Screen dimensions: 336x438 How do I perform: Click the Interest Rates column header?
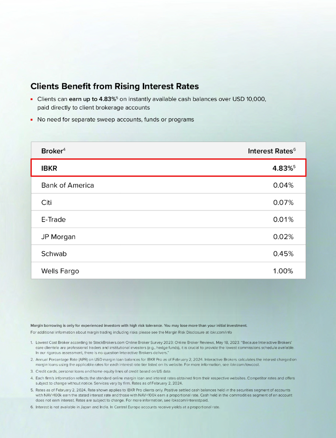270,151
